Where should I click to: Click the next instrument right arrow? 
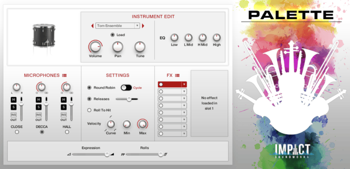point(143,26)
